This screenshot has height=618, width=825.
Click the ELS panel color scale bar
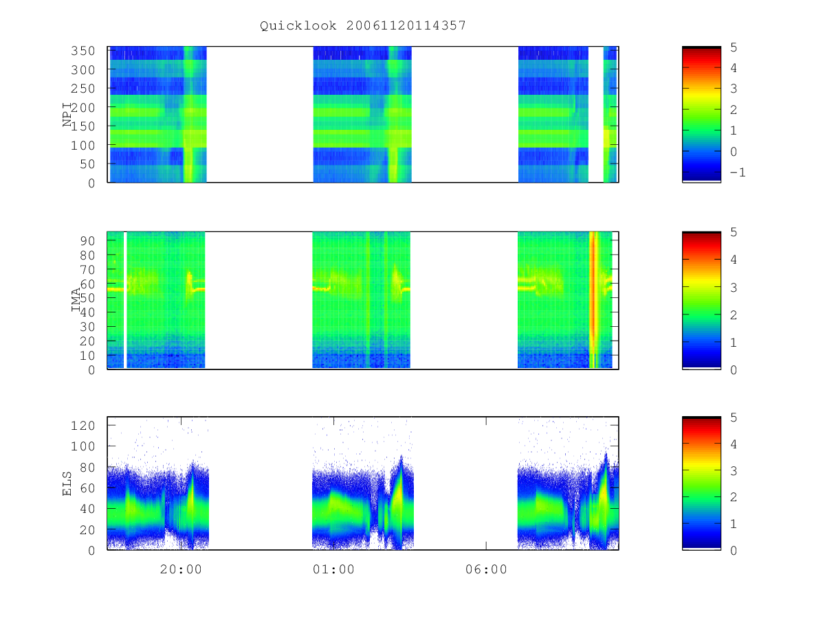point(701,483)
